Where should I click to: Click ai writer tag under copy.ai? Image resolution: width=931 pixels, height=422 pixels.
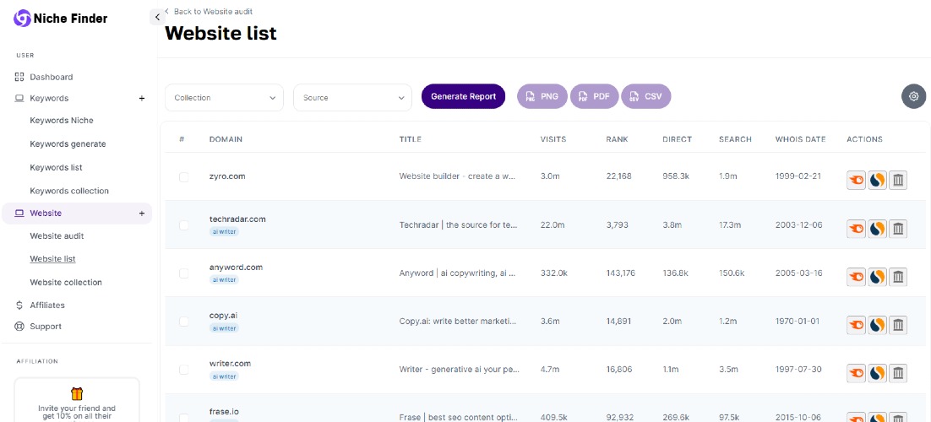click(224, 327)
